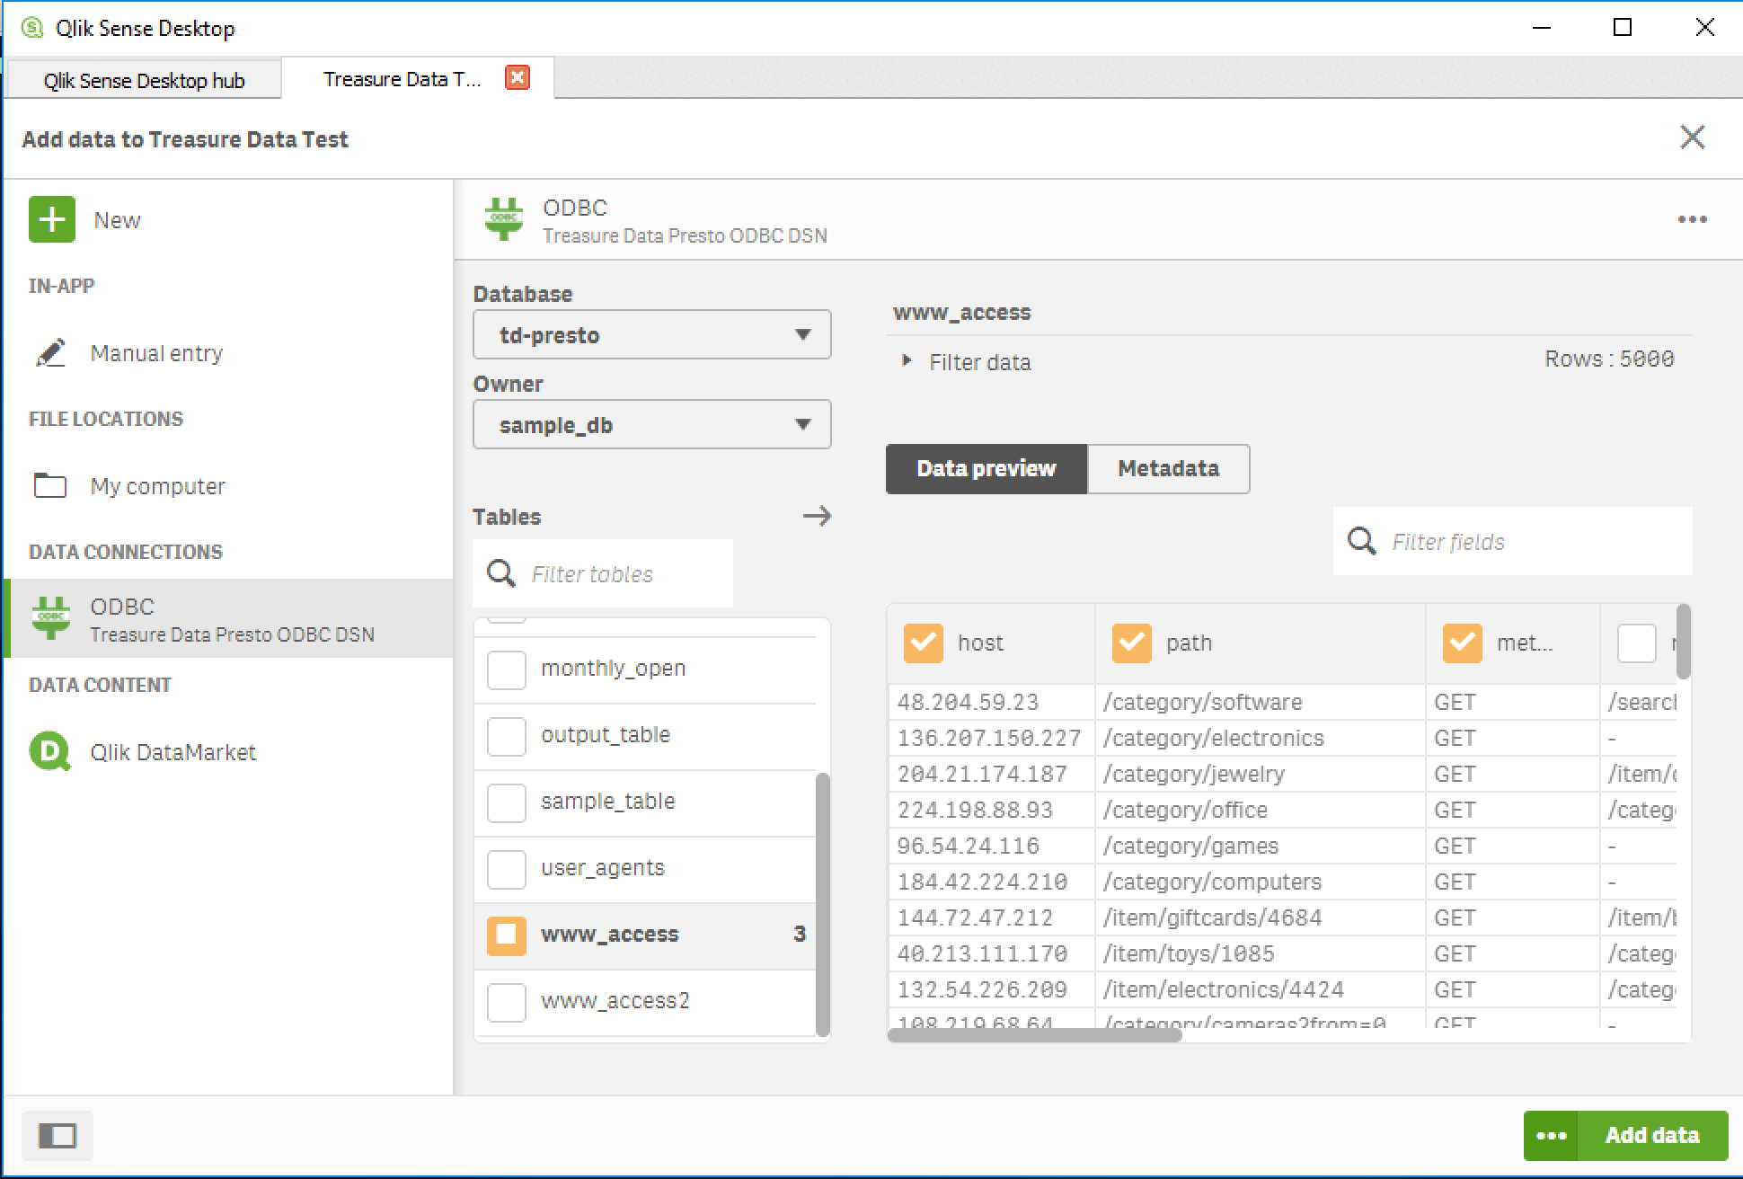Click the Add data button

pos(1653,1136)
